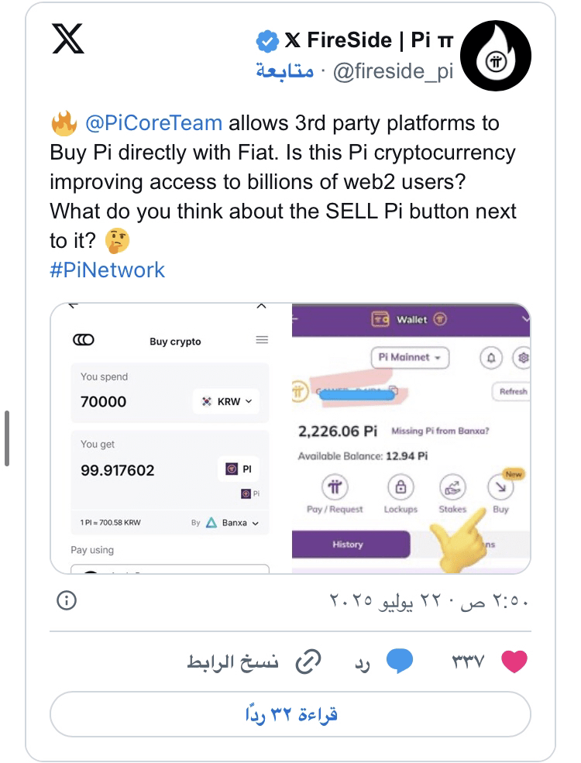Tap the Lockups padlock icon in wallet
Viewport: 581px width, 763px height.
[401, 486]
